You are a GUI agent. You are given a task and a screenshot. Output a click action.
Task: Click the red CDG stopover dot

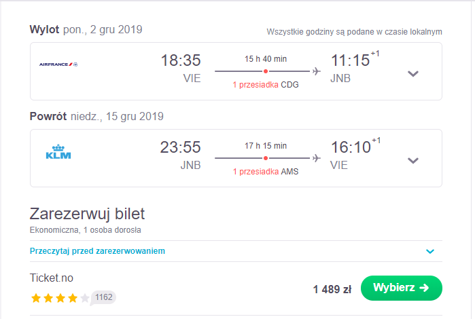click(266, 71)
